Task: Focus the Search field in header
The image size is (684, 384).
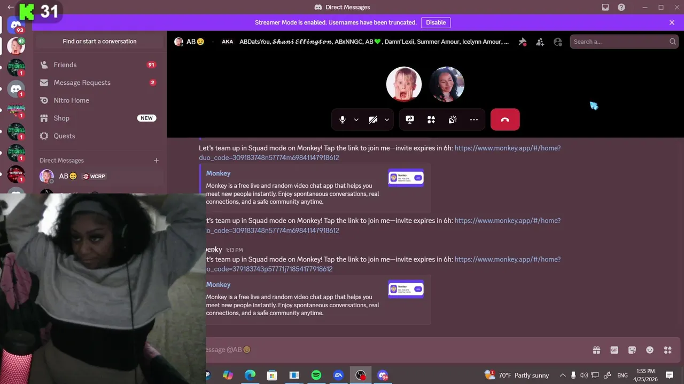Action: (x=624, y=42)
